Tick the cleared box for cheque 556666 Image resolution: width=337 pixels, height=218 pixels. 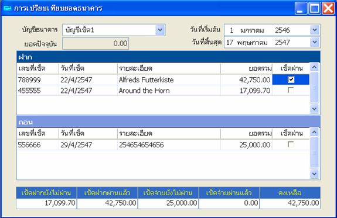[291, 144]
